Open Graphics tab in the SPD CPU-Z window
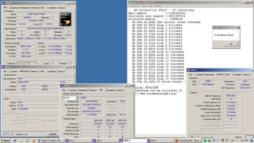 tap(111, 90)
